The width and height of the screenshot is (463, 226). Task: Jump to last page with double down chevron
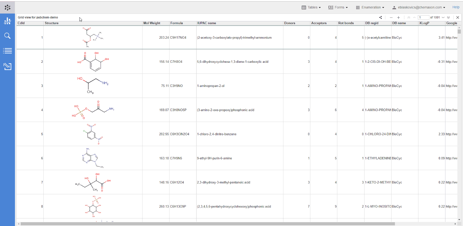[449, 18]
